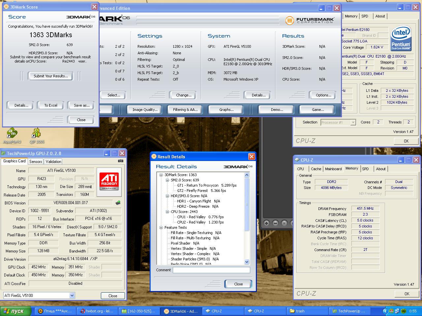Click the Comment input field

pos(211,270)
